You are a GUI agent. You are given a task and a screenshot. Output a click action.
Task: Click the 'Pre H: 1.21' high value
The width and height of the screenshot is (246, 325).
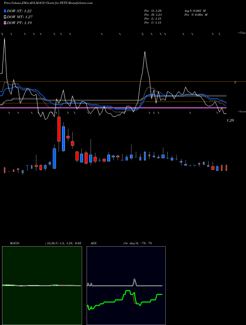153,15
